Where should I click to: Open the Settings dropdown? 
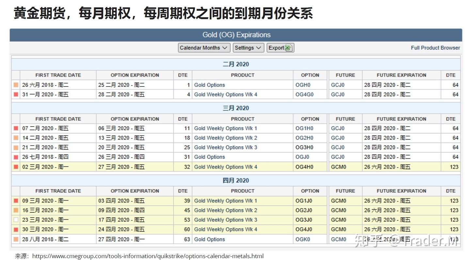pos(248,48)
